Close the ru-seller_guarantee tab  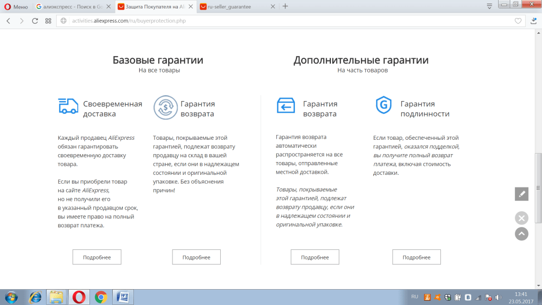(x=273, y=6)
